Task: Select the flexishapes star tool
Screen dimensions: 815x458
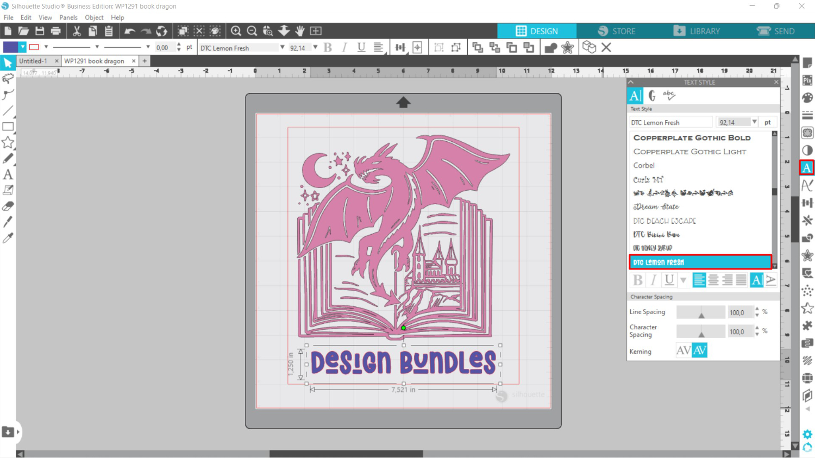Action: pyautogui.click(x=8, y=142)
